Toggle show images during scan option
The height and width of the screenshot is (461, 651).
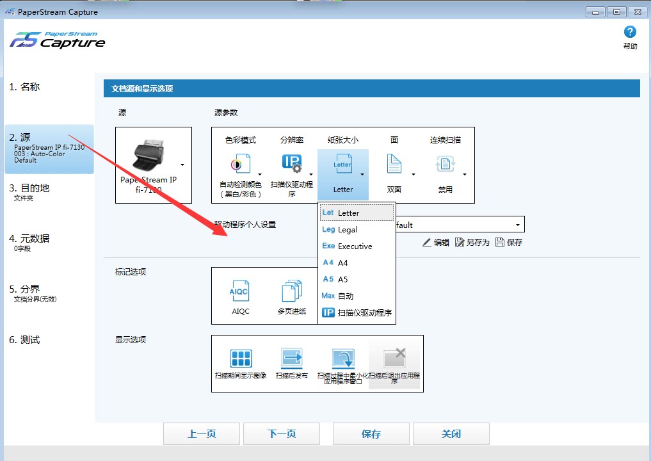[241, 364]
